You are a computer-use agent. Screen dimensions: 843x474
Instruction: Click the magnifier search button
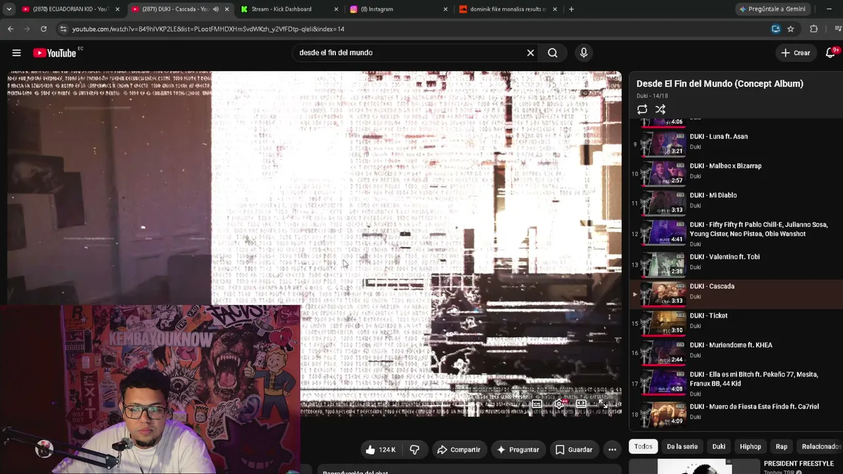pyautogui.click(x=553, y=53)
